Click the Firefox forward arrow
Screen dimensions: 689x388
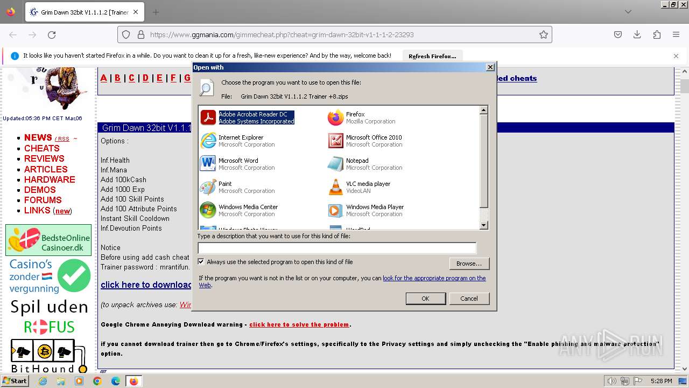(32, 34)
